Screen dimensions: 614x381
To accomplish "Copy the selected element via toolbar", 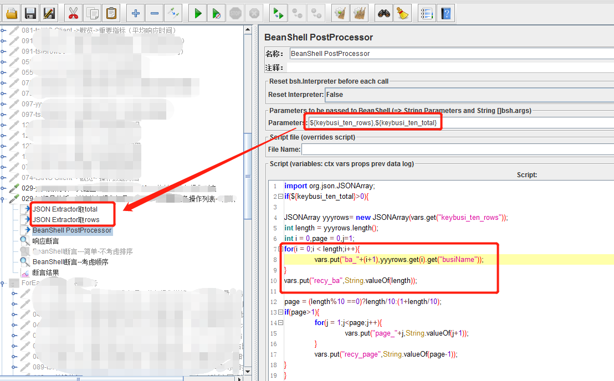I will [93, 14].
